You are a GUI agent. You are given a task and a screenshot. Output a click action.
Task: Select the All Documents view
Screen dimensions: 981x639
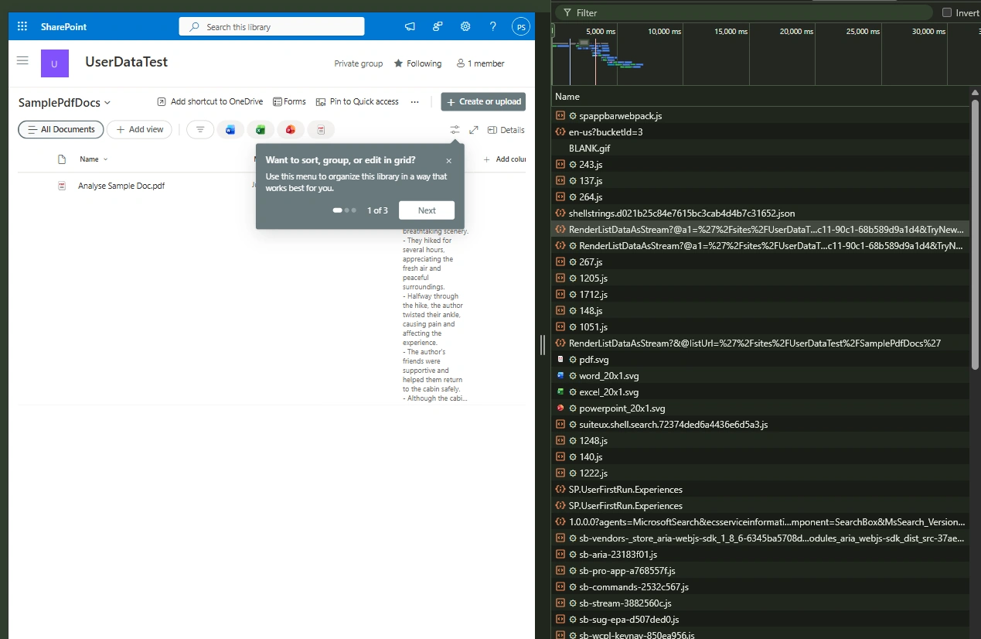click(x=60, y=129)
